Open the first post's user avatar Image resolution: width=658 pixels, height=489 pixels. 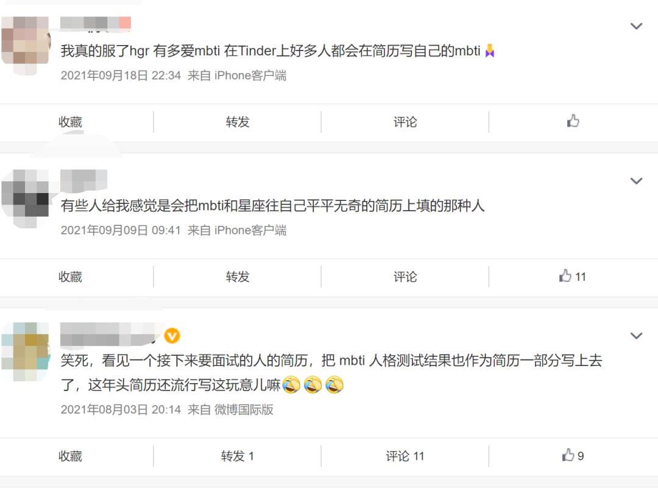coord(26,45)
